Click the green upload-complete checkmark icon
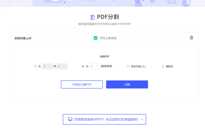The height and width of the screenshot is (128, 205). (96, 38)
